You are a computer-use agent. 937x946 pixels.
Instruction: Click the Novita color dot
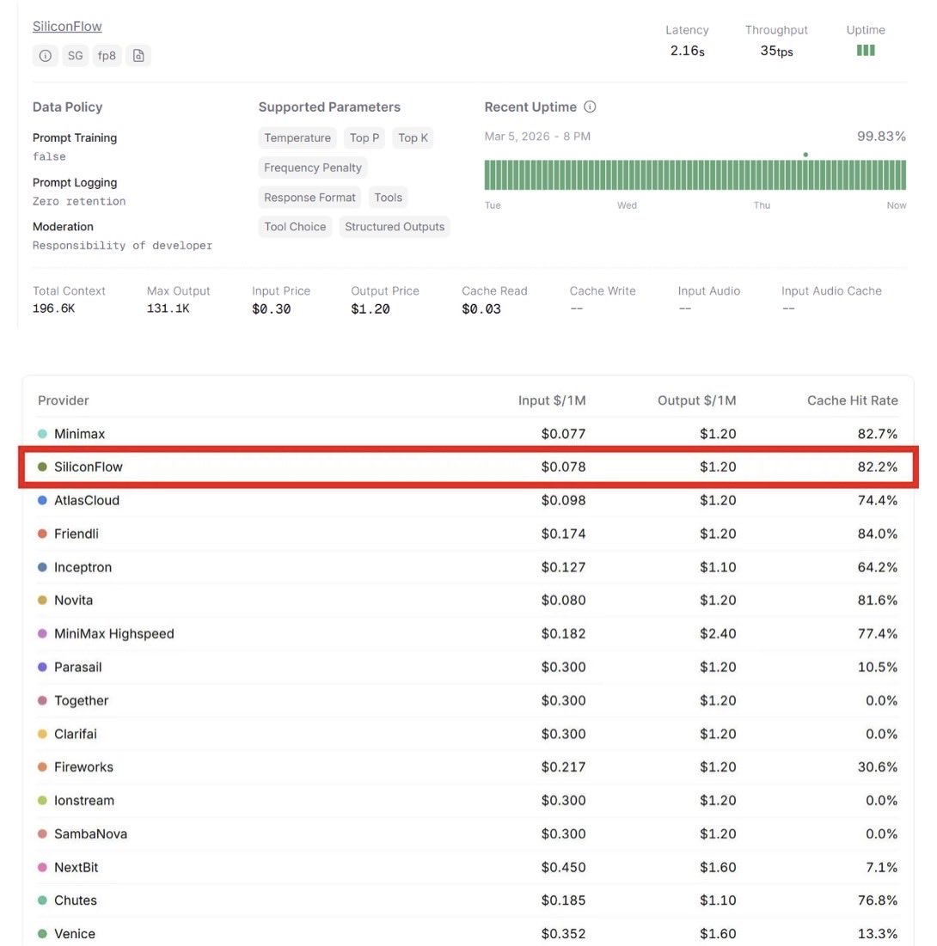tap(42, 601)
